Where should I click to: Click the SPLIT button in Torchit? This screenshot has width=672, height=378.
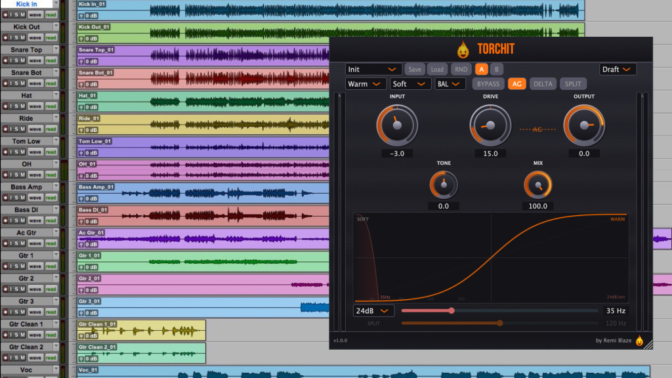pos(573,84)
